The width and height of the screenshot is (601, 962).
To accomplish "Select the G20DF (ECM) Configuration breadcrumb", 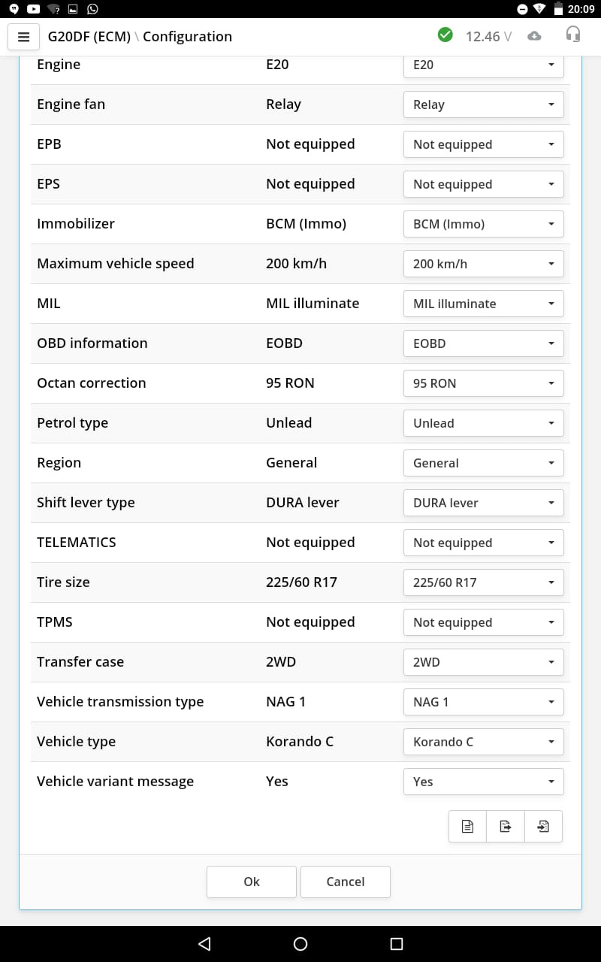I will tap(139, 37).
